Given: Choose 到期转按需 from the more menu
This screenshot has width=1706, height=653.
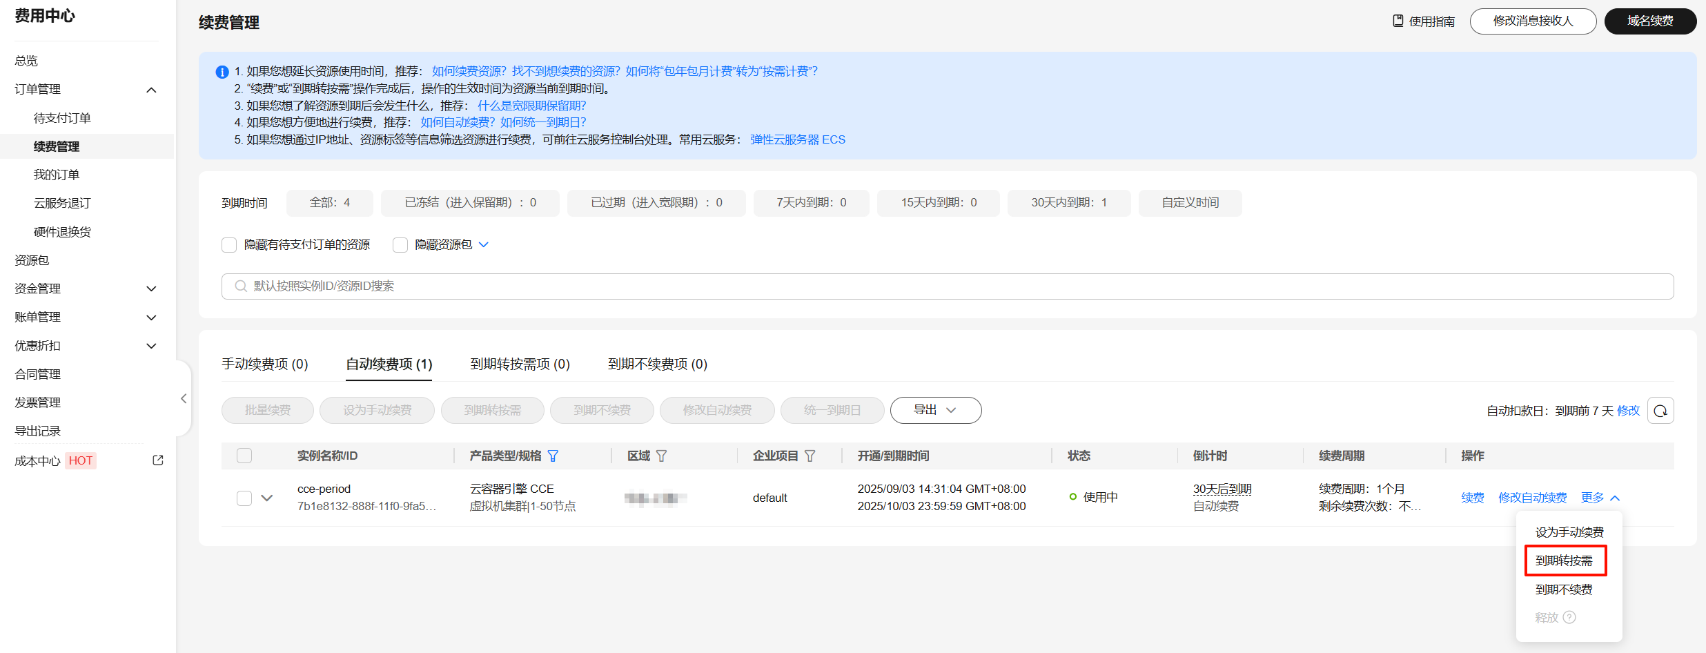Looking at the screenshot, I should [1564, 561].
